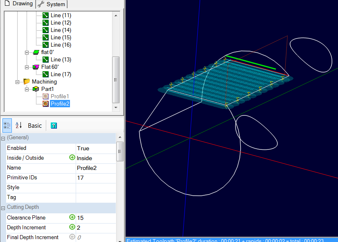This screenshot has width=338, height=242.
Task: Click green arrow beside Clearance Plane
Action: tap(72, 217)
